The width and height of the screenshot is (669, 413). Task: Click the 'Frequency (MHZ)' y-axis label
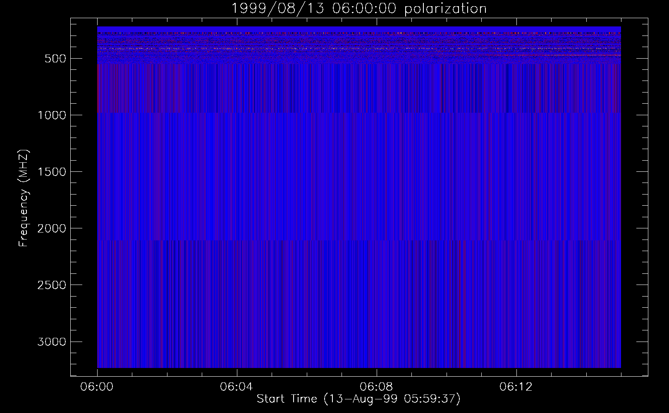(x=24, y=198)
